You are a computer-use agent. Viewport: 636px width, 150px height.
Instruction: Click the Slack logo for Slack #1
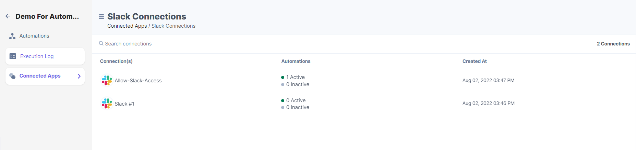click(107, 104)
